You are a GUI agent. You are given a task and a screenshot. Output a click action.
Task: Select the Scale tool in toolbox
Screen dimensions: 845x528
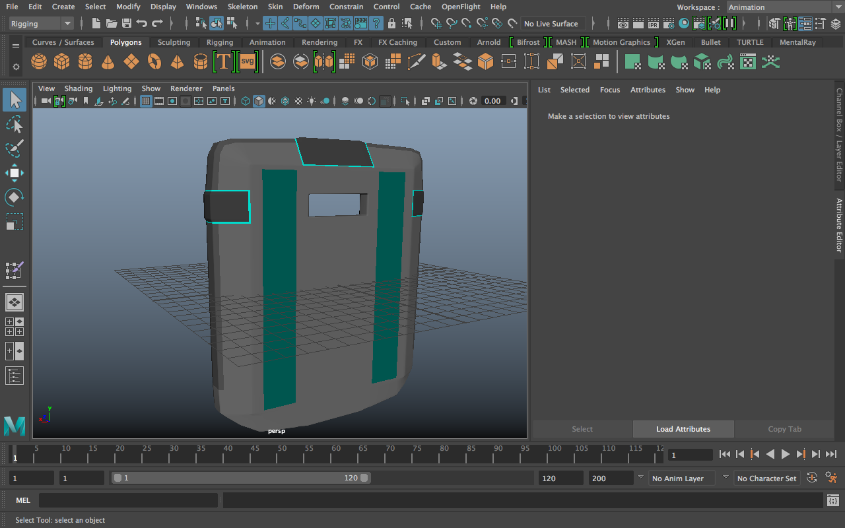(x=15, y=222)
